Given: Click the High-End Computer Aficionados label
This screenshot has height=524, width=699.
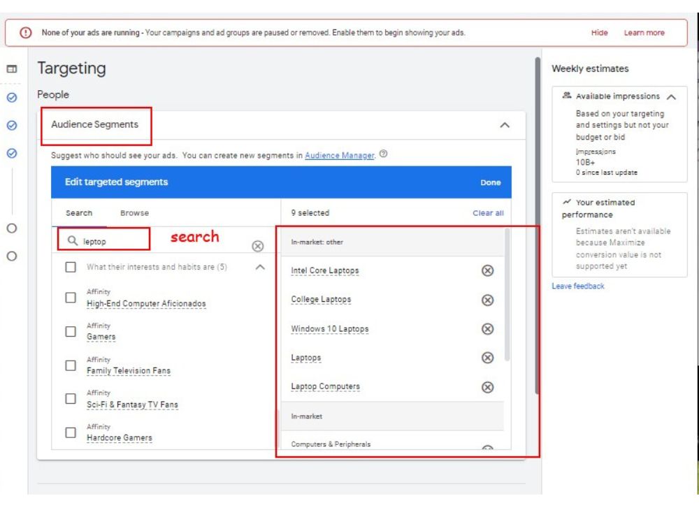Looking at the screenshot, I should [x=146, y=303].
